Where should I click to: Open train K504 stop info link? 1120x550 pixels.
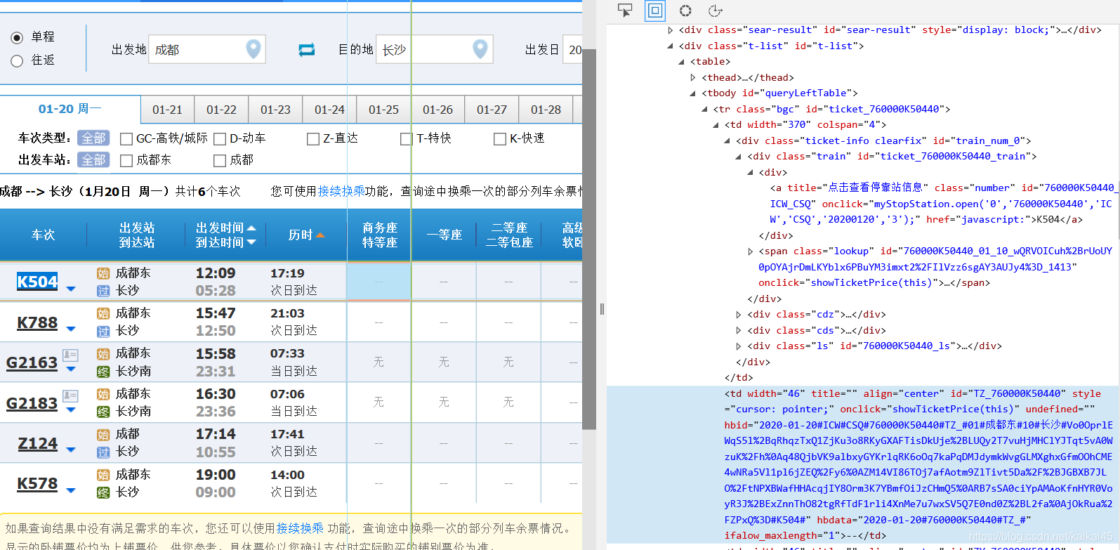37,282
